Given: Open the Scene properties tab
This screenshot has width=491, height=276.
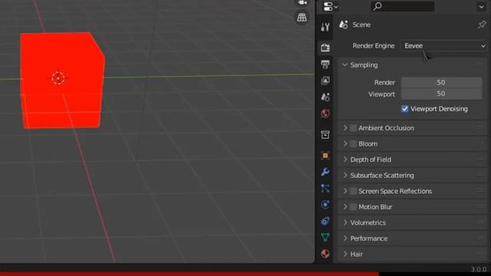Looking at the screenshot, I should [325, 97].
